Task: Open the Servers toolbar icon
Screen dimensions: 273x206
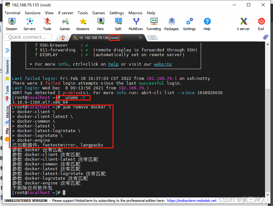Action: pyautogui.click(x=29, y=24)
